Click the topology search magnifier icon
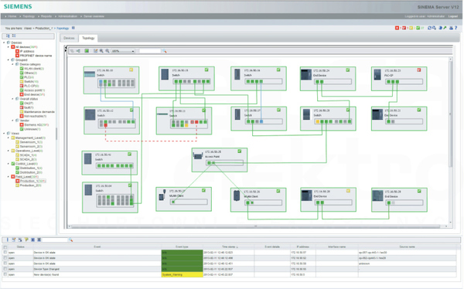Viewport: 464px width, 289px height. click(165, 51)
